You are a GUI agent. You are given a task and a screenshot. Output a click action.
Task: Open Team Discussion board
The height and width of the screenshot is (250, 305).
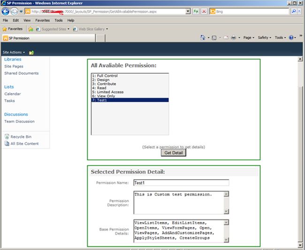(x=19, y=121)
